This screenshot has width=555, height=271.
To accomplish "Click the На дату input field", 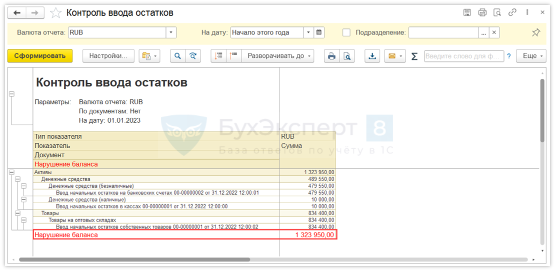I will click(x=267, y=32).
